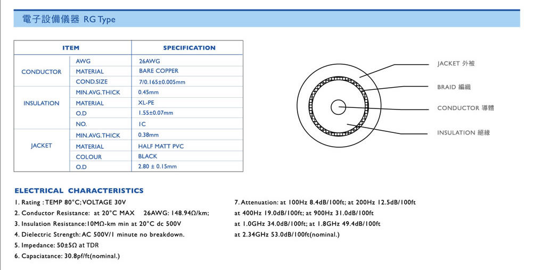The image size is (534, 270).
Task: Select the COND.SIZE label
Action: pos(92,82)
